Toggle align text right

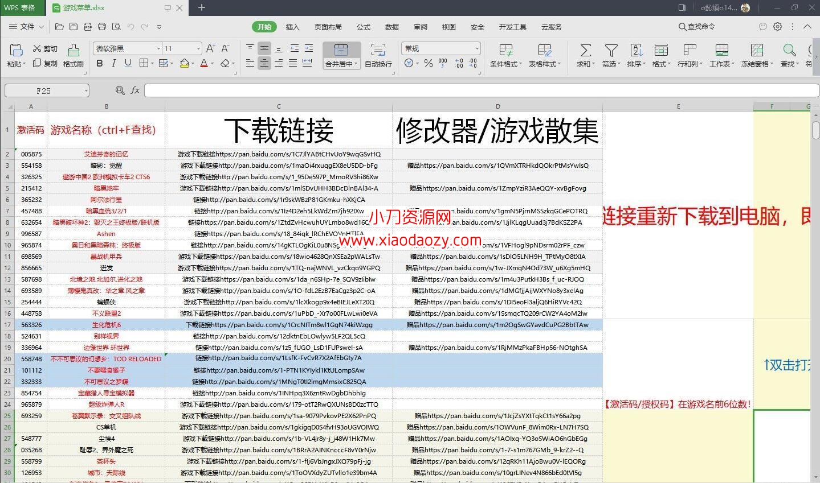click(279, 63)
